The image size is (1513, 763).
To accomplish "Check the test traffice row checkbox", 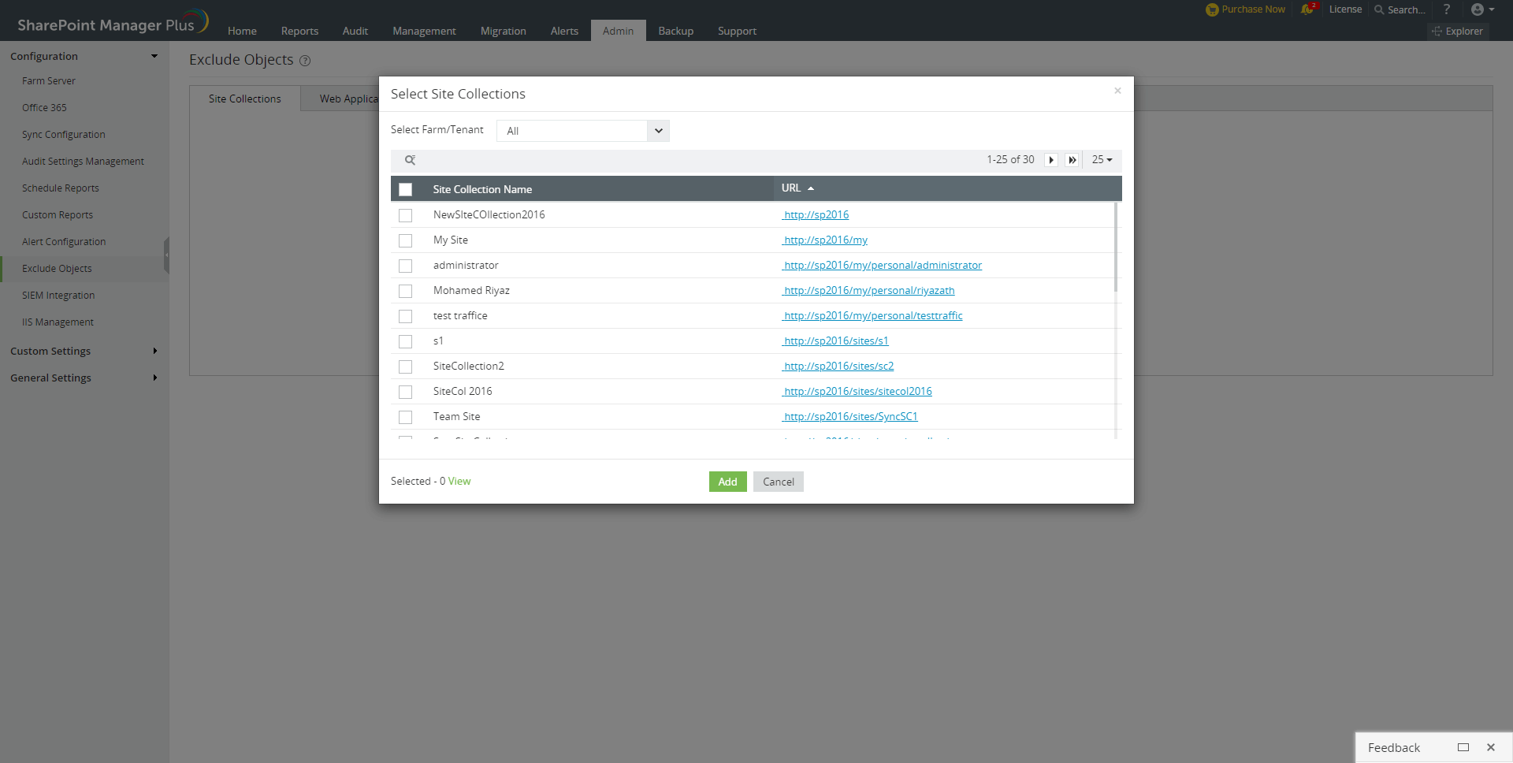I will [405, 316].
